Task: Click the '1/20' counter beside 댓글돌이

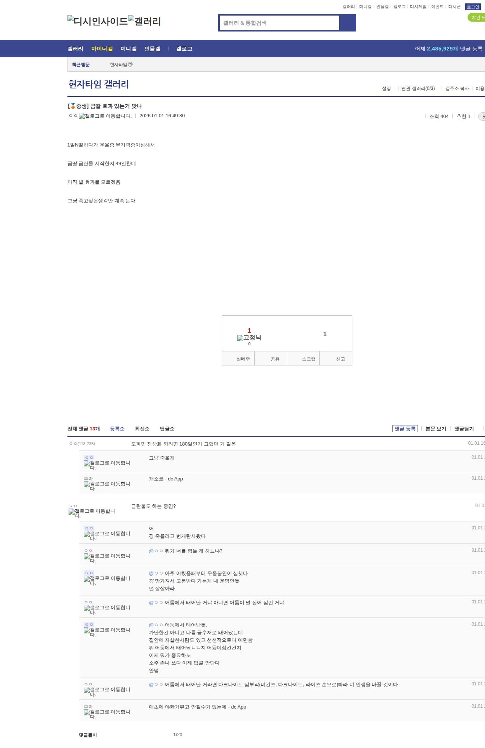Action: point(178,735)
